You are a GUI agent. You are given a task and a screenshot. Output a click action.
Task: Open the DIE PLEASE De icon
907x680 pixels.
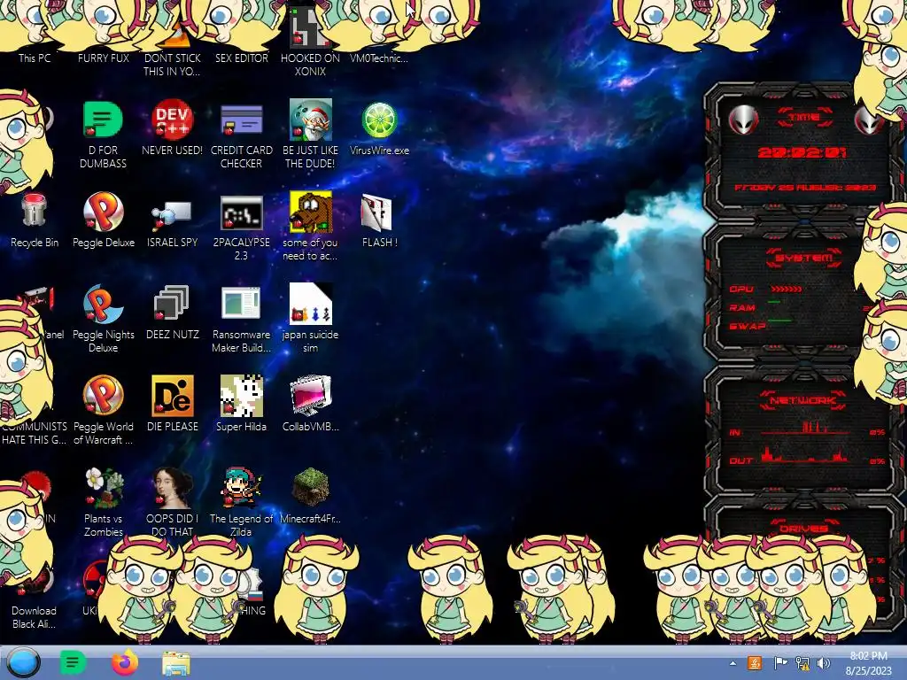[173, 396]
